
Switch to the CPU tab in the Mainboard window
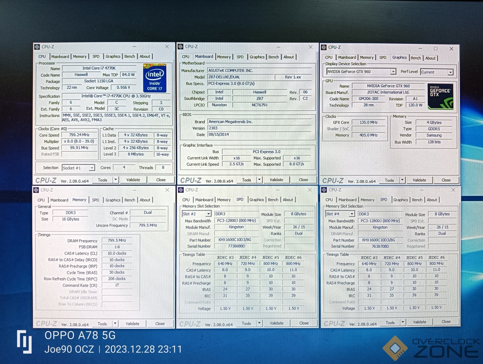click(x=185, y=57)
